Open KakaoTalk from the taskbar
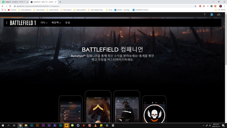Image resolution: width=227 pixels, height=128 pixels. click(x=67, y=125)
